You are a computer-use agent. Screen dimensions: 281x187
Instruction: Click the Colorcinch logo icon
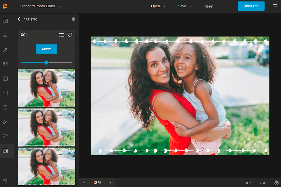point(5,6)
